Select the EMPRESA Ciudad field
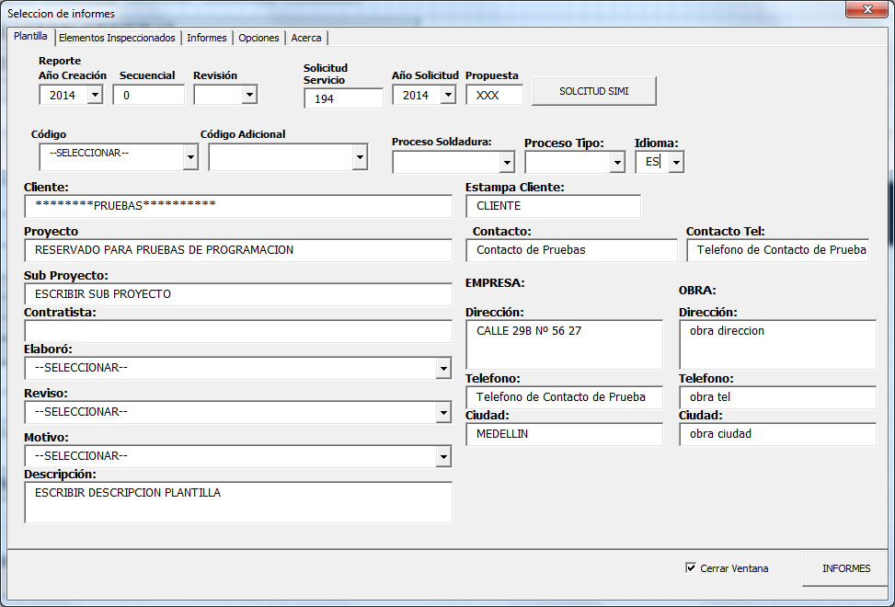The width and height of the screenshot is (895, 607). (563, 434)
